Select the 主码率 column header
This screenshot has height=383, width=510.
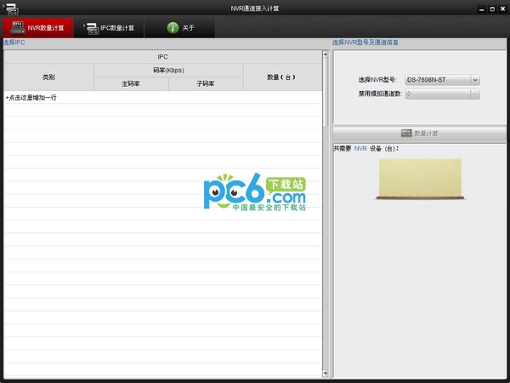(x=131, y=83)
